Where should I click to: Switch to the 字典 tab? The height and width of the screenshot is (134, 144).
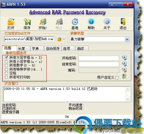[x=37, y=48]
